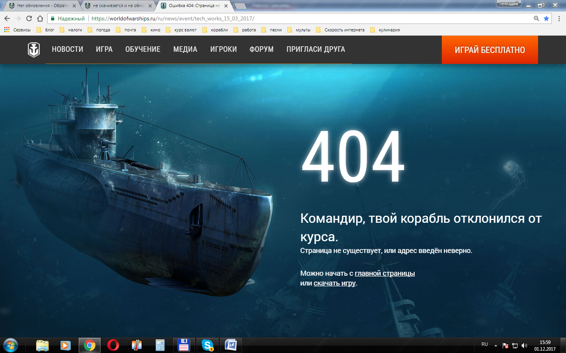Open the 'мульты' bookmark folder

tap(299, 30)
